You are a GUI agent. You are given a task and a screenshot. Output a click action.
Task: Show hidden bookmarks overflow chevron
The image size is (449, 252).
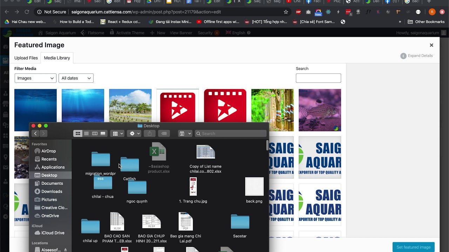pos(400,22)
